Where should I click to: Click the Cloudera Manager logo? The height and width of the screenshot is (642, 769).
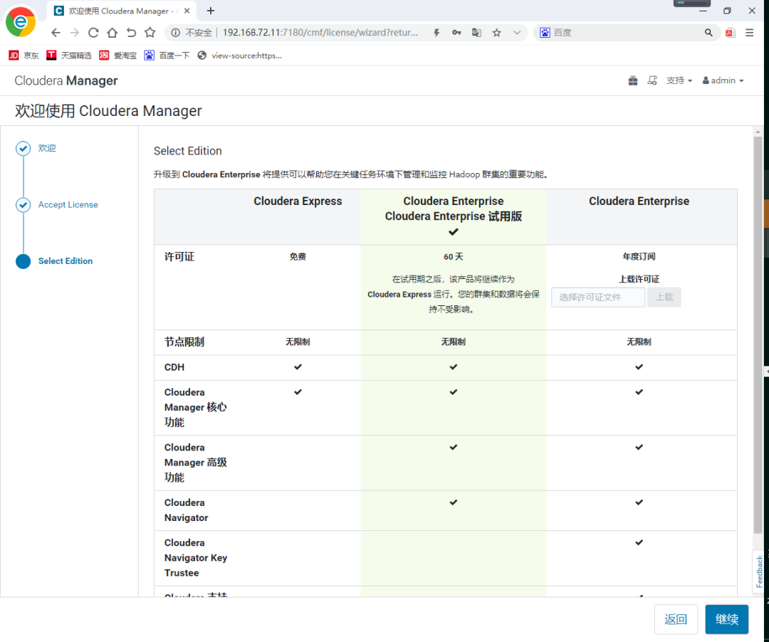tap(66, 80)
